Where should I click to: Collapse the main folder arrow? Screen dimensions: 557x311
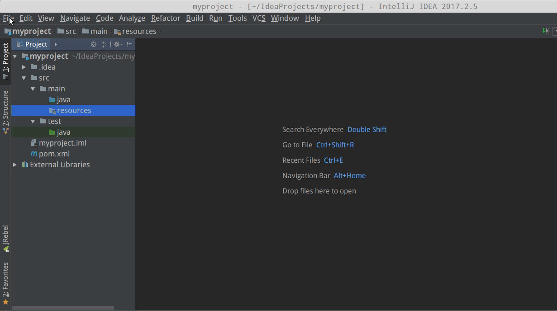tap(33, 89)
